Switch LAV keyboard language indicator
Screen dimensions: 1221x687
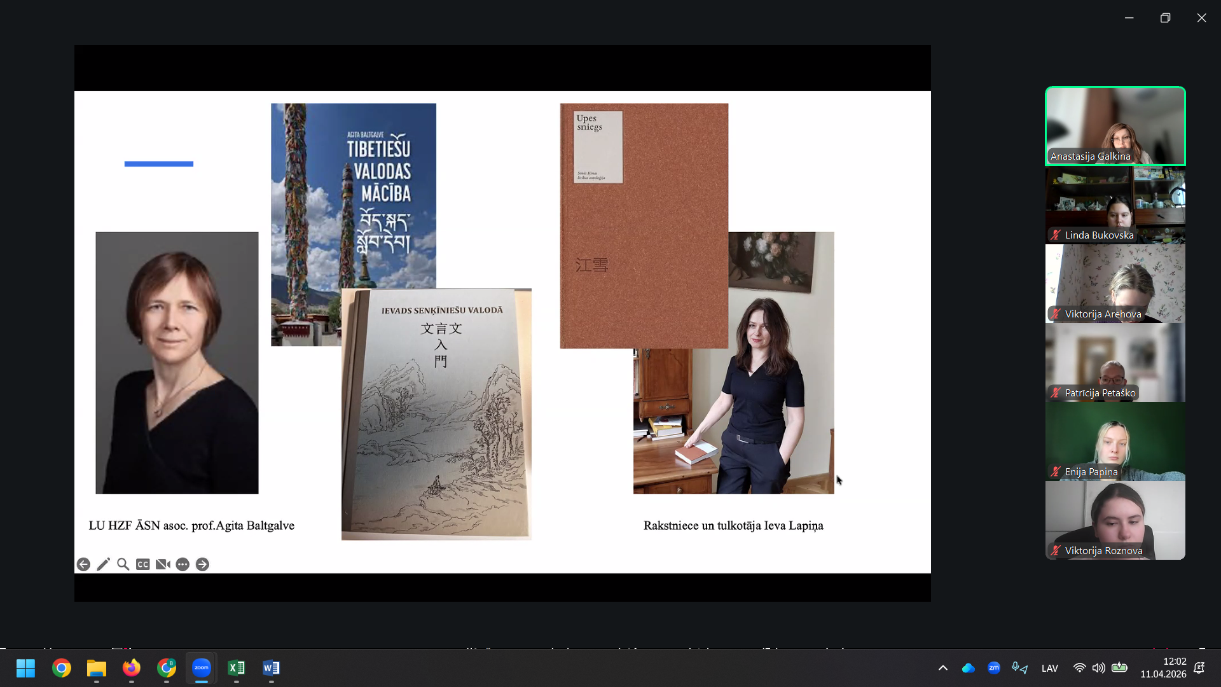pos(1049,668)
